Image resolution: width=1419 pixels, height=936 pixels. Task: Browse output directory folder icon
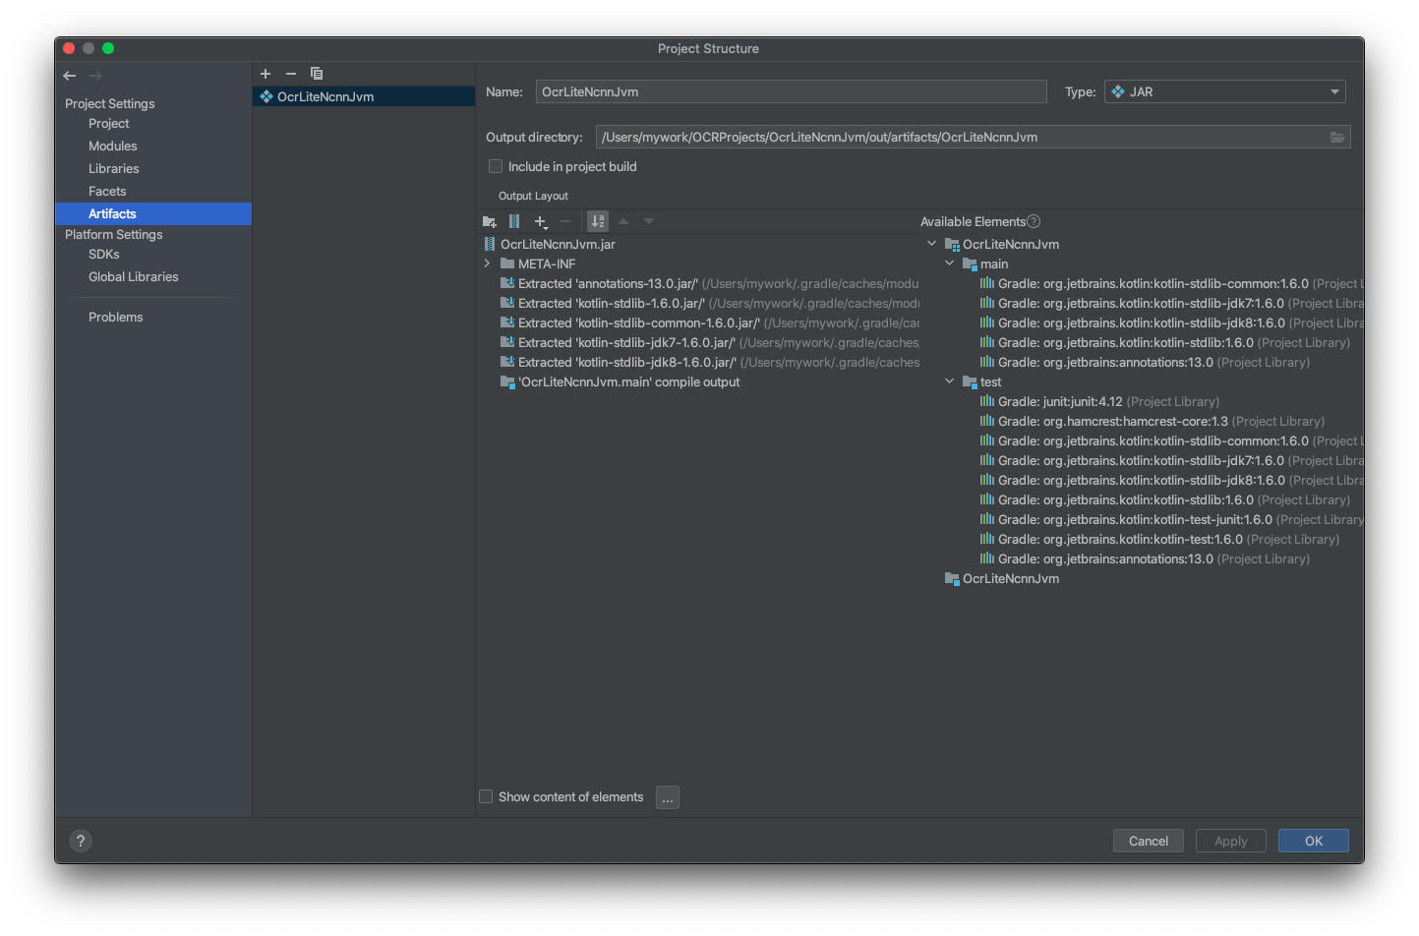[1337, 138]
